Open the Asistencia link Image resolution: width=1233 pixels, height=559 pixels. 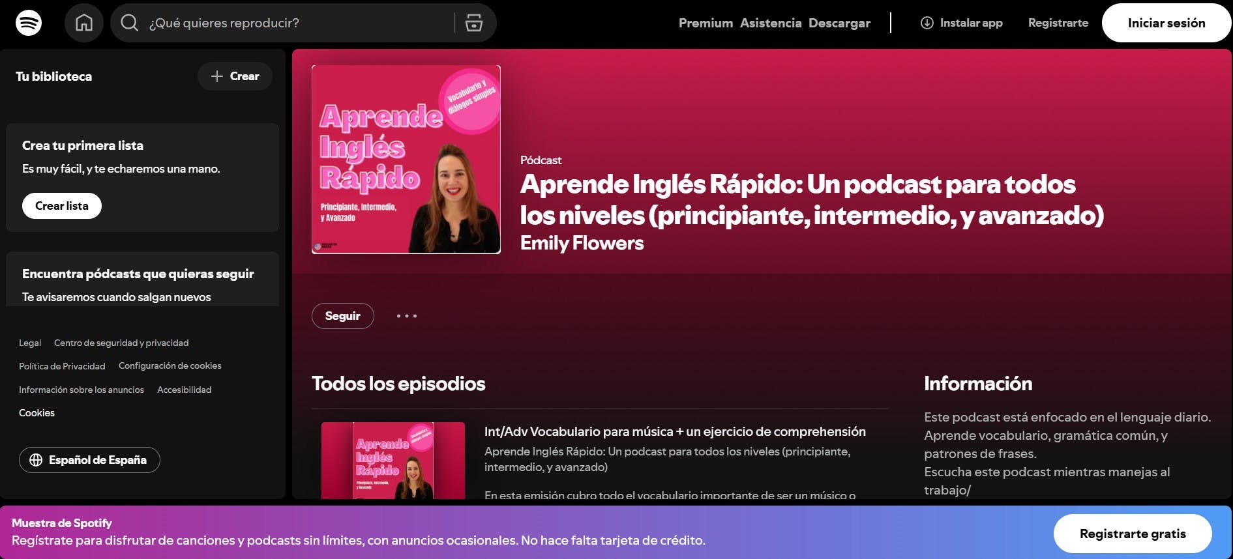click(771, 23)
